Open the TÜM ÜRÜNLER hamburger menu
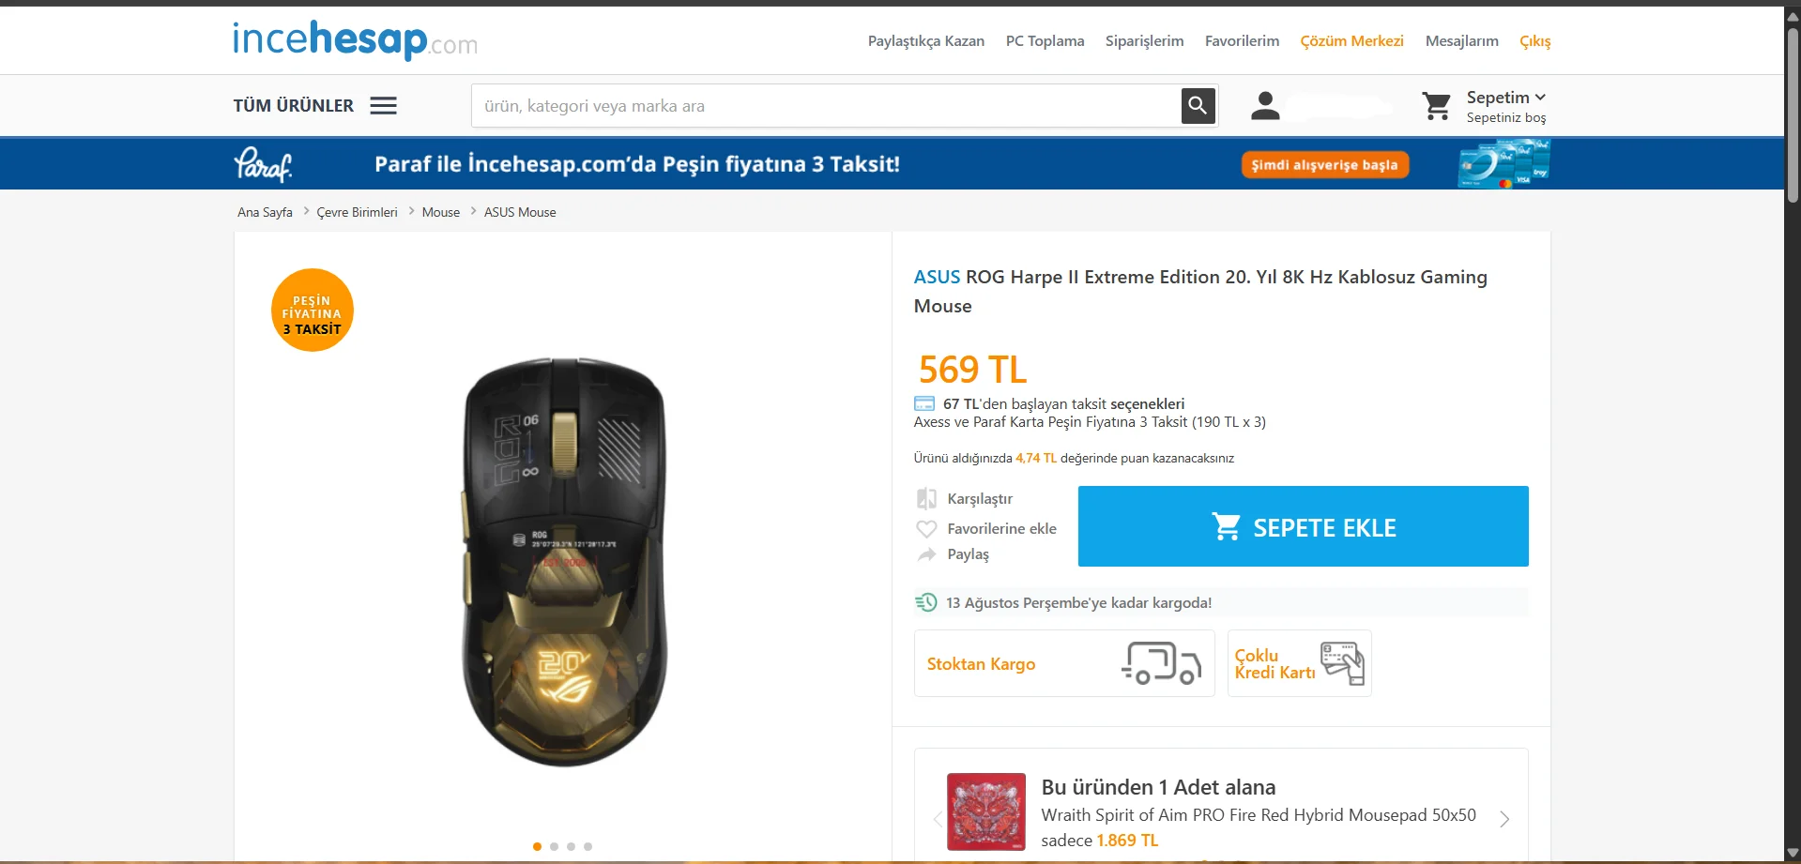 (x=383, y=106)
